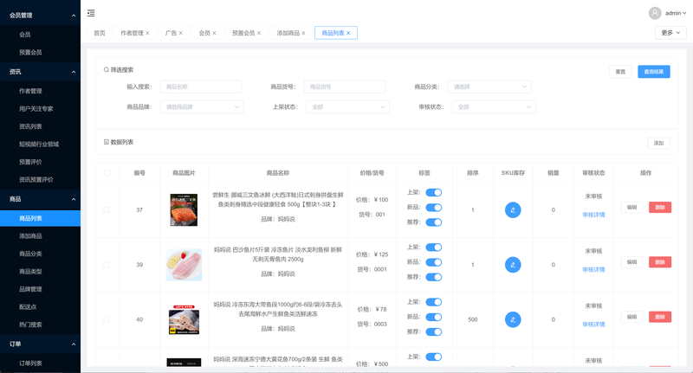This screenshot has width=693, height=373.
Task: Click the 商品货号 input field
Action: click(x=344, y=87)
